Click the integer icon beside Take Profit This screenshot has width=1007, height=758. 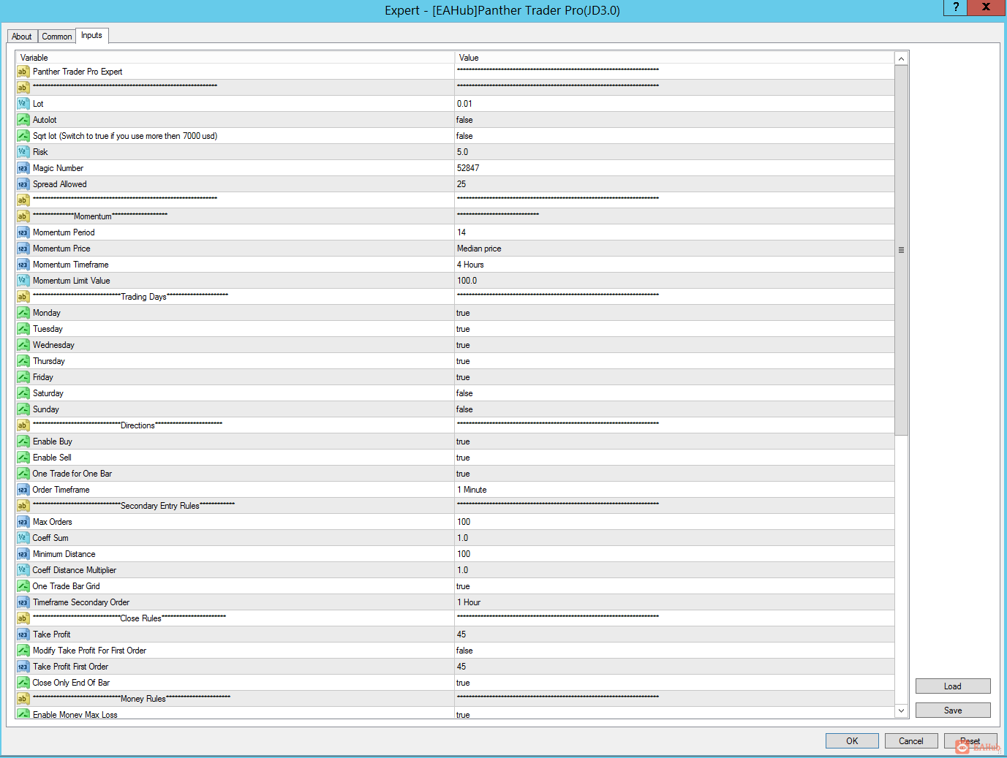(x=23, y=634)
